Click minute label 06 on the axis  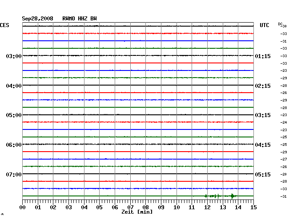tap(115, 207)
